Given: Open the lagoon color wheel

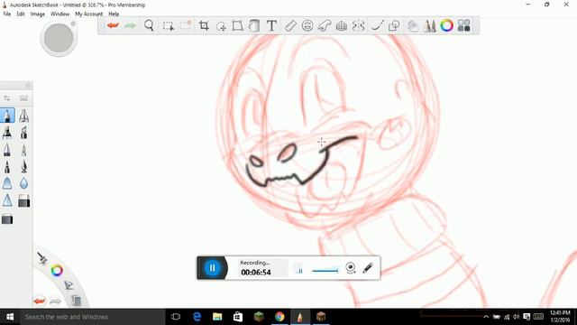Looking at the screenshot, I should click(x=57, y=271).
